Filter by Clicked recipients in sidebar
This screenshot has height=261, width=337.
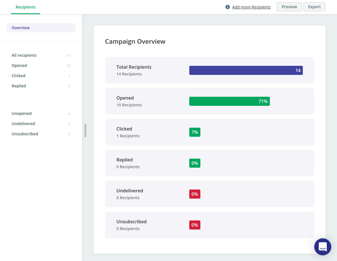pos(41,76)
